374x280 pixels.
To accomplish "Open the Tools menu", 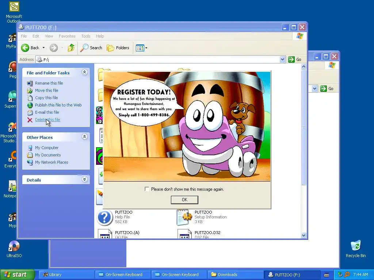I will [85, 36].
